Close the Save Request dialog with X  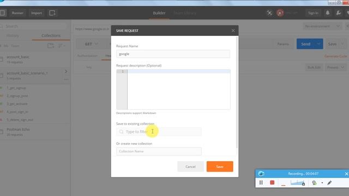click(233, 30)
